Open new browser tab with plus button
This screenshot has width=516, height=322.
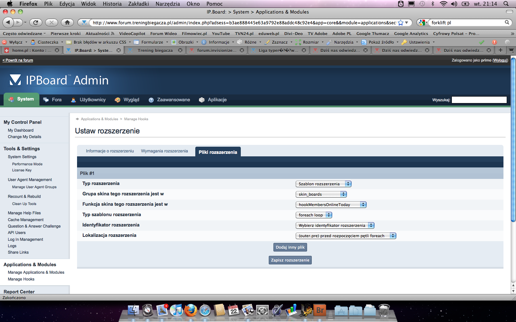click(501, 50)
